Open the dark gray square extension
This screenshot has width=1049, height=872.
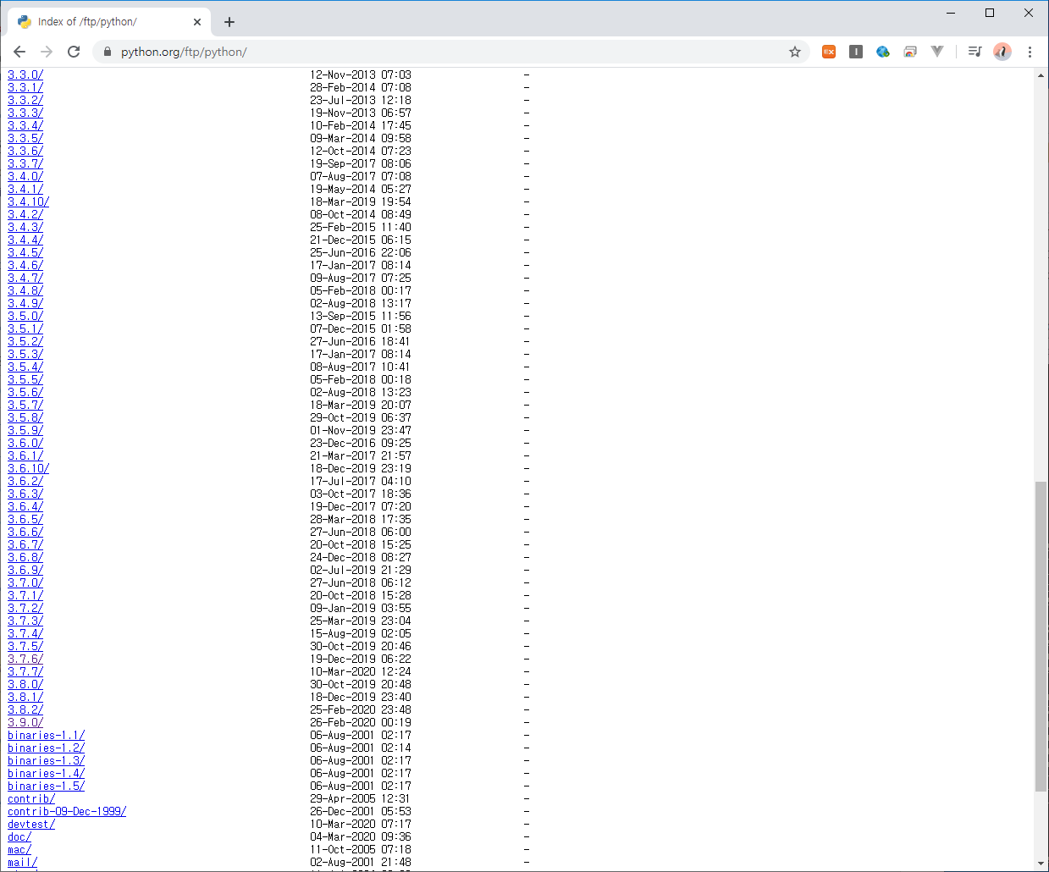tap(856, 52)
